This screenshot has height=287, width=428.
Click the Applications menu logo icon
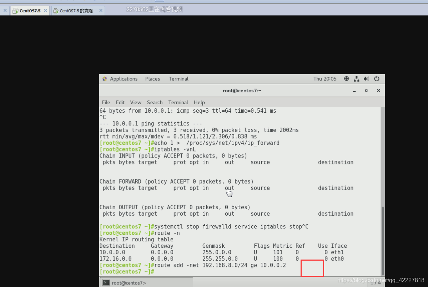click(105, 79)
